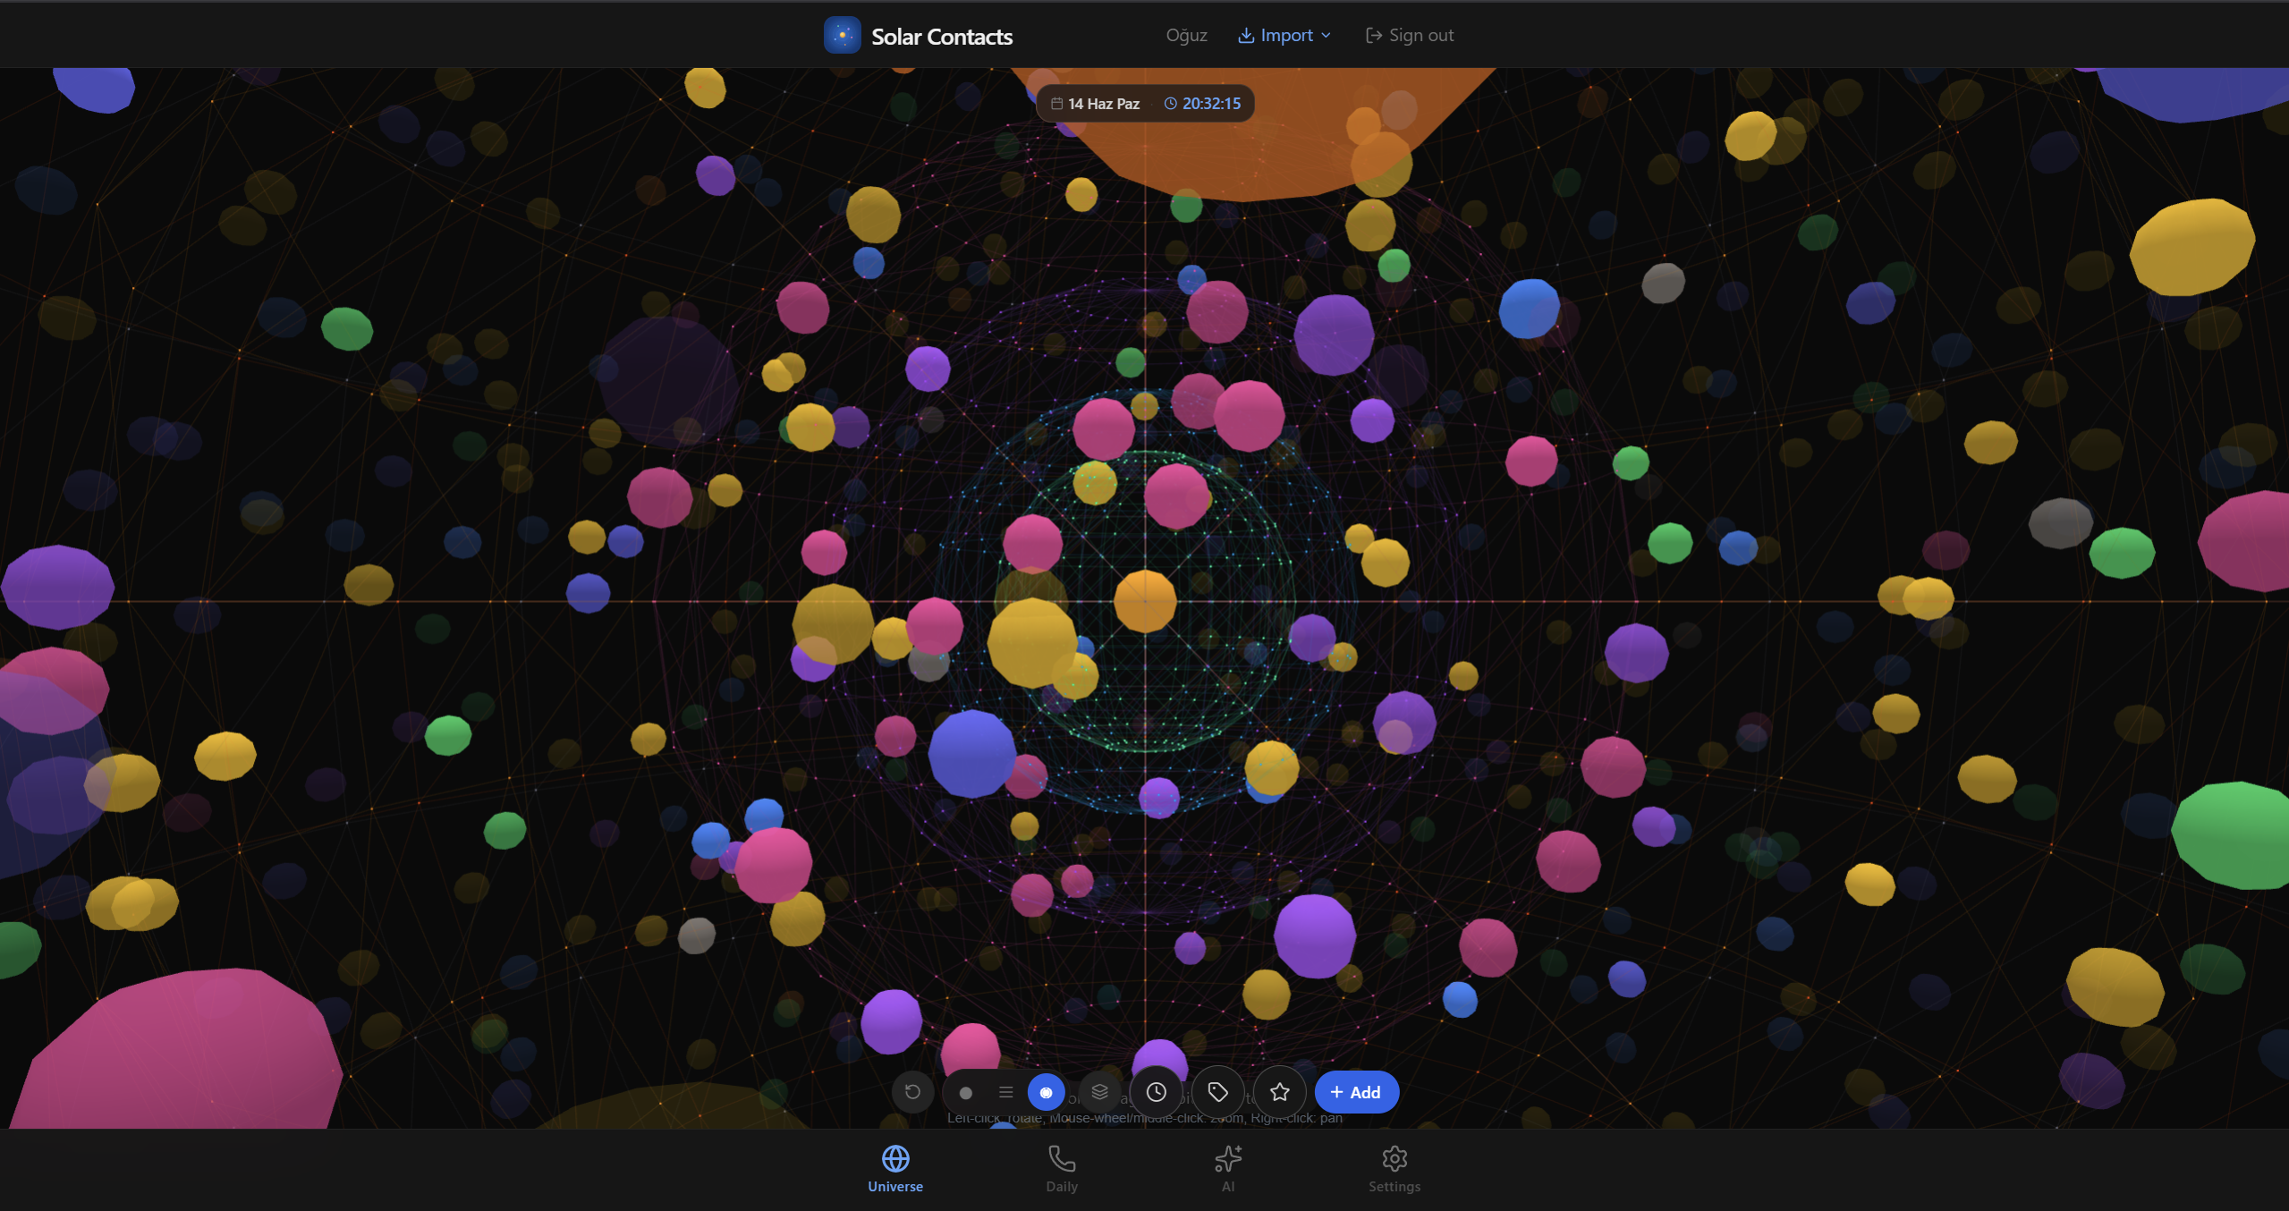Select the highlighted sphere view mode
Viewport: 2289px width, 1211px height.
[x=1046, y=1092]
